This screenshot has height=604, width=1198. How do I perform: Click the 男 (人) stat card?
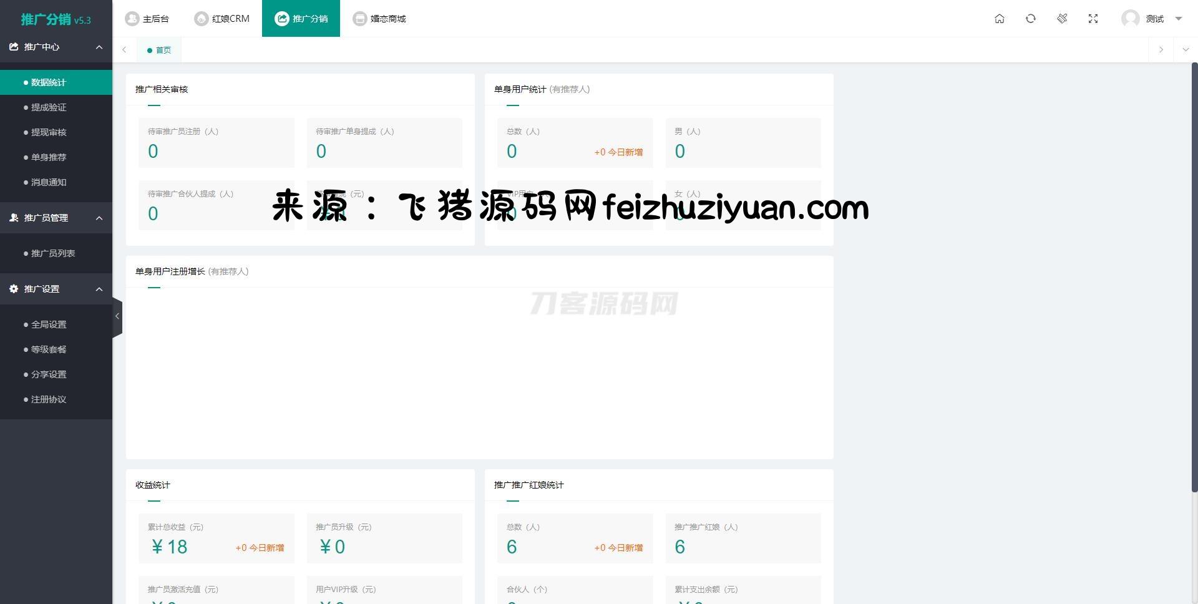click(x=743, y=143)
